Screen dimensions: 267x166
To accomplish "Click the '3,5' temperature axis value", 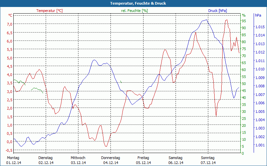I will pyautogui.click(x=10, y=83).
